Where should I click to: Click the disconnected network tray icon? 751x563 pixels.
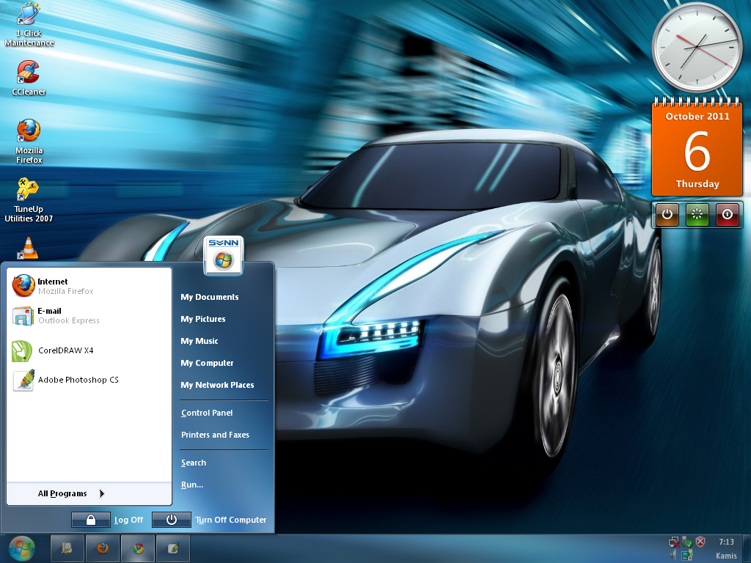(674, 542)
